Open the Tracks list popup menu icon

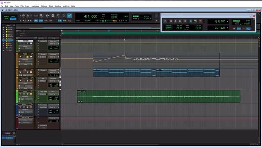[x=14, y=25]
